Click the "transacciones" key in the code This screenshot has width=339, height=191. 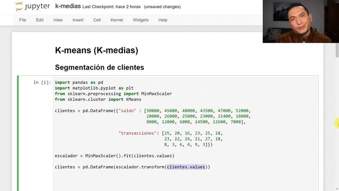(138, 133)
